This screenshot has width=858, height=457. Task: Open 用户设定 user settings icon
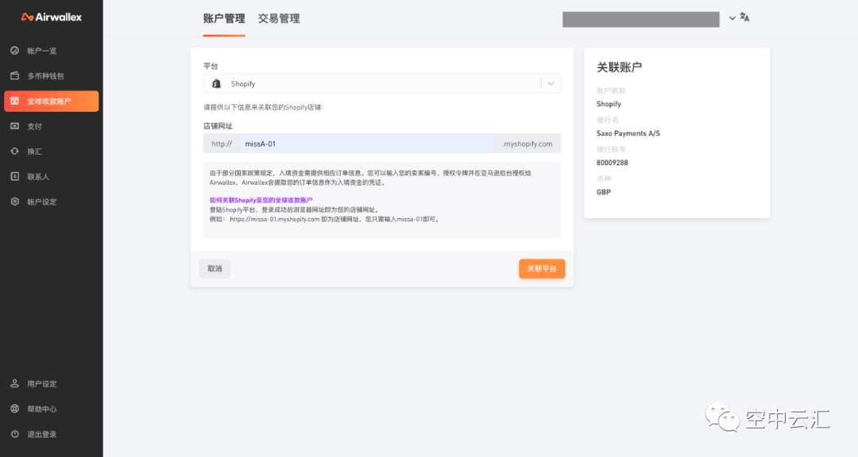[x=14, y=384]
